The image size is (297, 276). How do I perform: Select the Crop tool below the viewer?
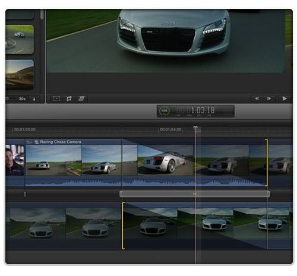69,99
